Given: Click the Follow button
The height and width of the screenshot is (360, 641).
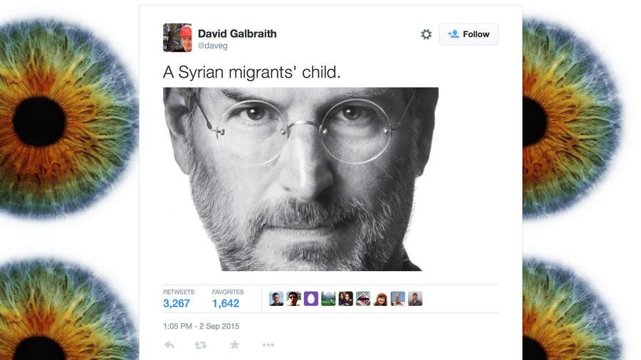Looking at the screenshot, I should 469,34.
